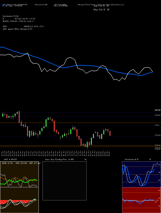Open the red RSI indicator panel
This screenshot has height=213, width=161.
pos(141,200)
